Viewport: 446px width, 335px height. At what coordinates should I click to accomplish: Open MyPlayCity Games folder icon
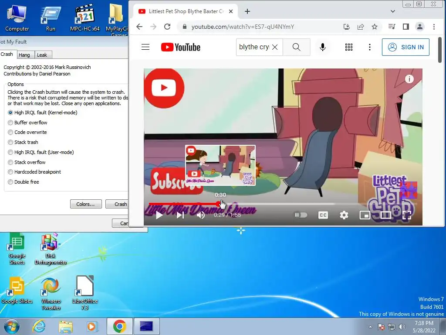pos(117,19)
